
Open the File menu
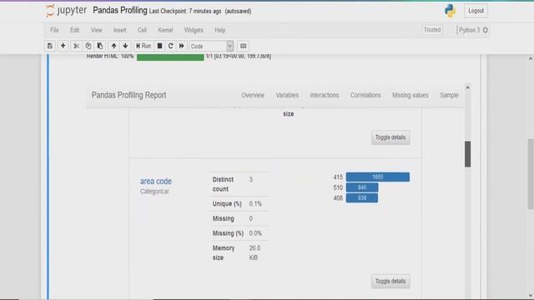(x=54, y=30)
